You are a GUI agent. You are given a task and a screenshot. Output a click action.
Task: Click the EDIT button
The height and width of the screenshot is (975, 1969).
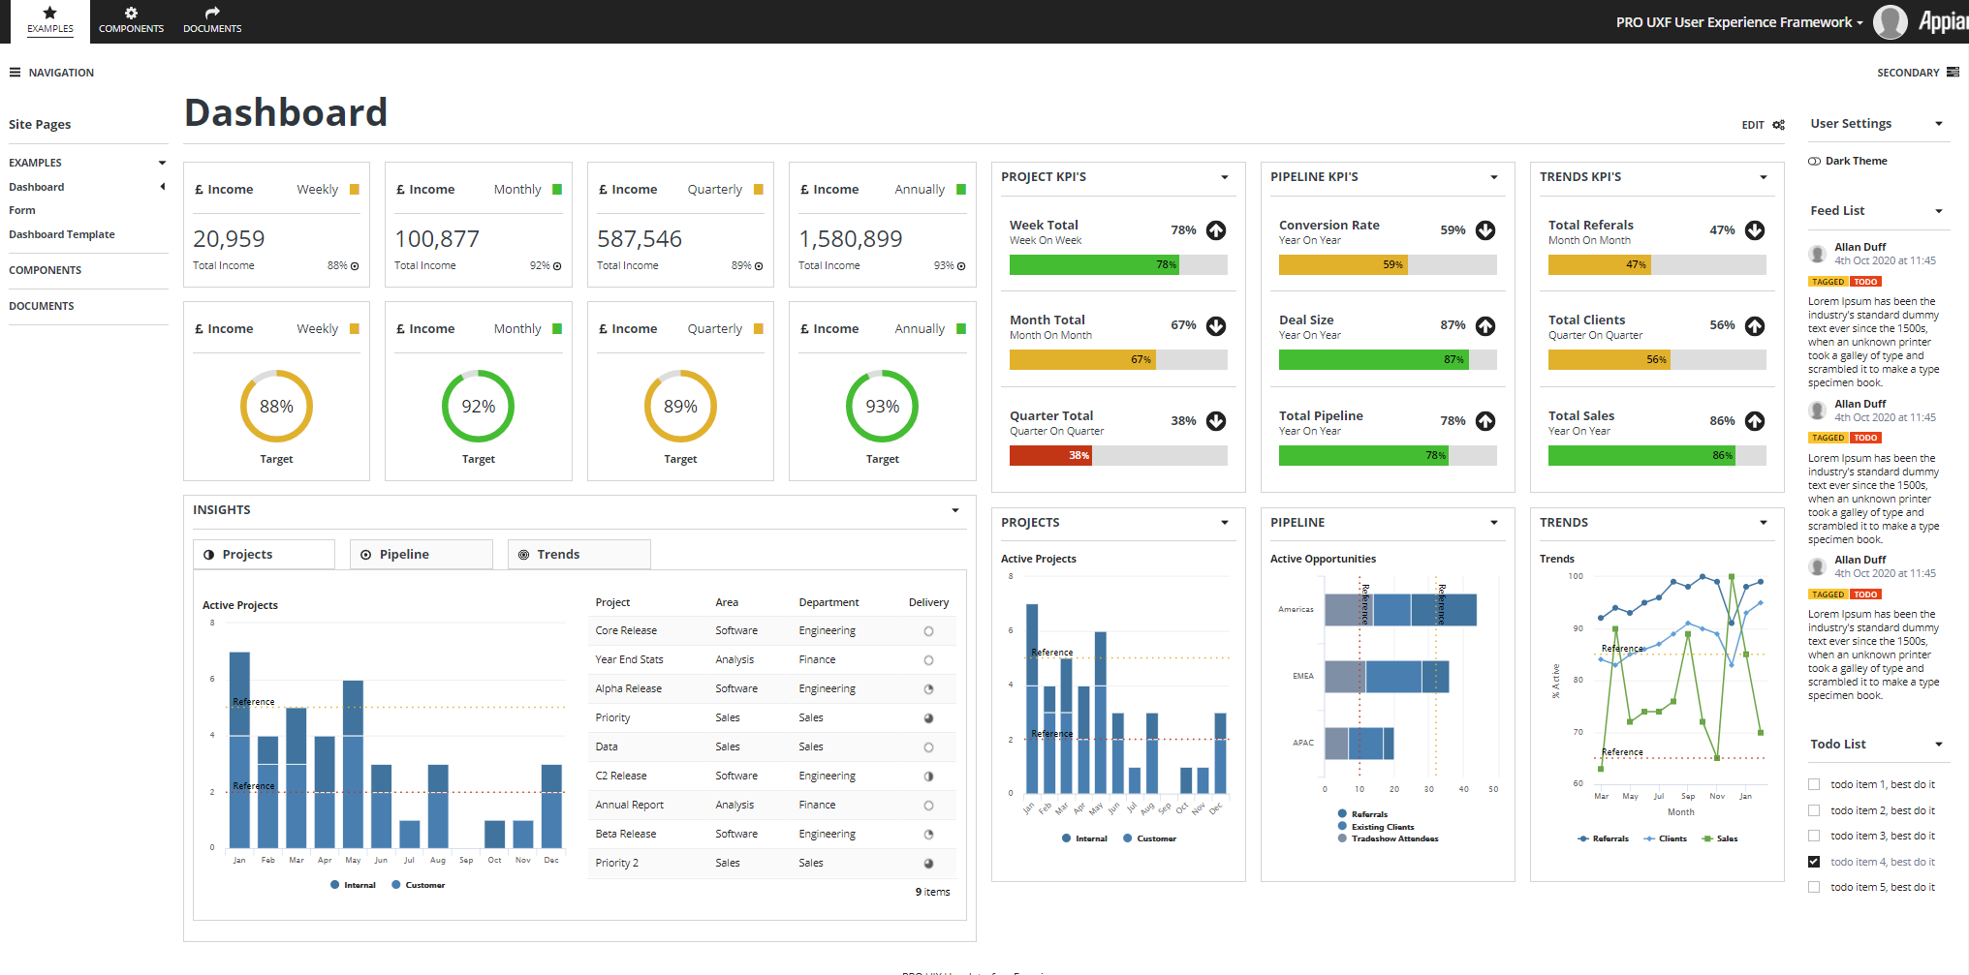tap(1752, 125)
